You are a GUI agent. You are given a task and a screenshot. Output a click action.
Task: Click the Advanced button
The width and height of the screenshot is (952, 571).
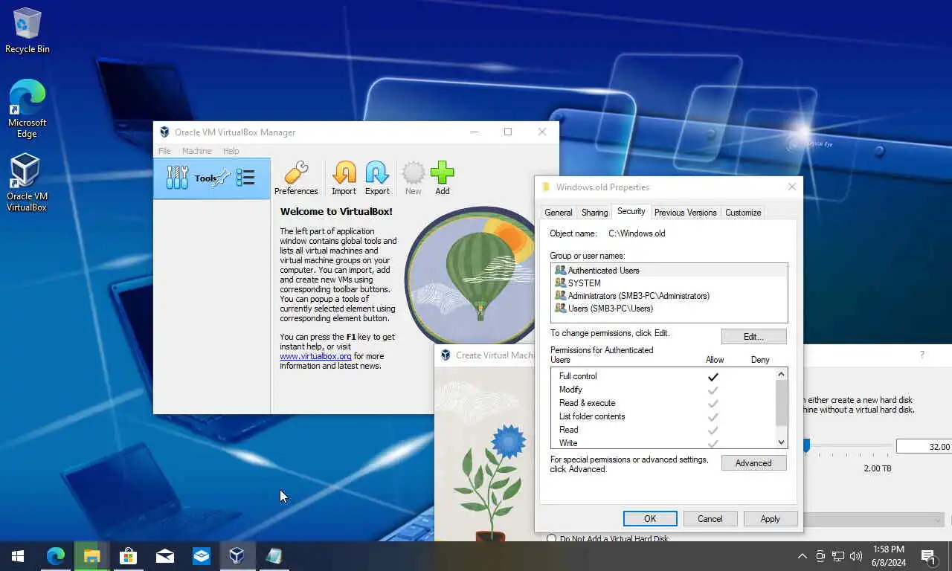click(x=753, y=463)
